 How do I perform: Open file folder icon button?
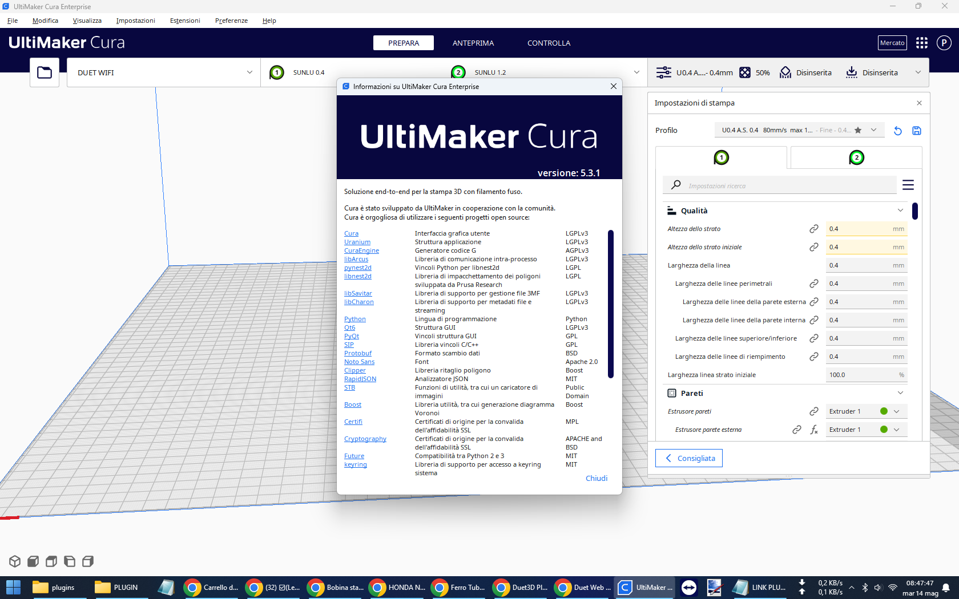pyautogui.click(x=45, y=72)
